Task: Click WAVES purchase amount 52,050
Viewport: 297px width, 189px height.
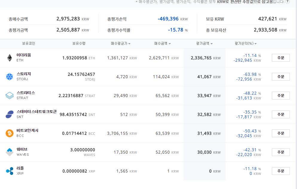Action: (163, 152)
